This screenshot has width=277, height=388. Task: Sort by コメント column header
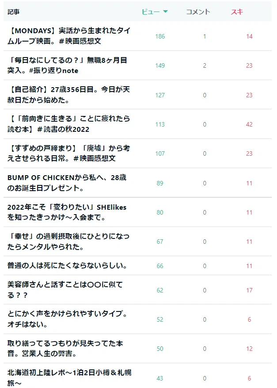(x=198, y=12)
